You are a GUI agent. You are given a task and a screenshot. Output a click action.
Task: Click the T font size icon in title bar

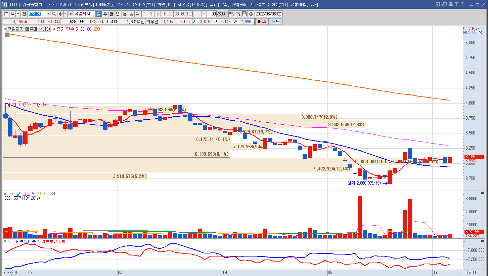tap(456, 5)
